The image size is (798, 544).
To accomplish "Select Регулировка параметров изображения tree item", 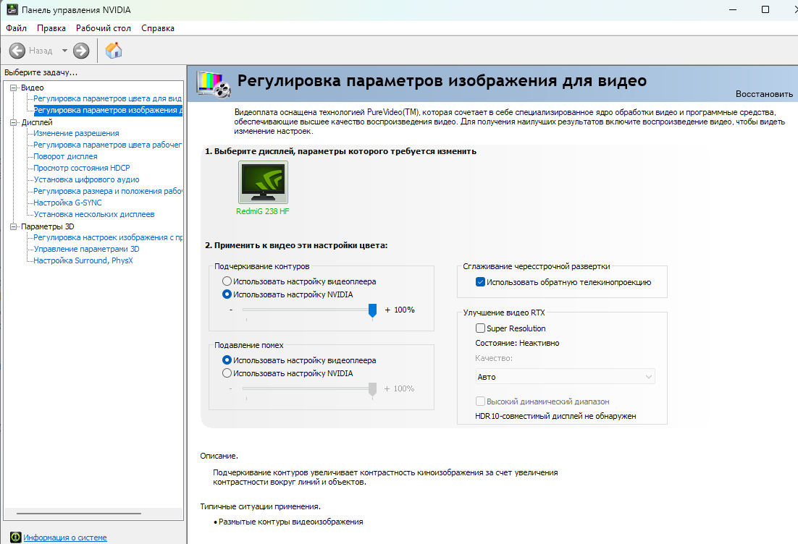I will pyautogui.click(x=108, y=111).
